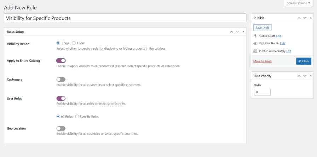Move Rules Setup panel up
Screen dimensions: 317x157
click(x=231, y=32)
